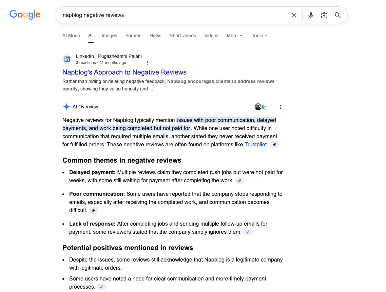Open source link for Delayed payment bullet
Screen dimensions: 386x292
tap(239, 181)
